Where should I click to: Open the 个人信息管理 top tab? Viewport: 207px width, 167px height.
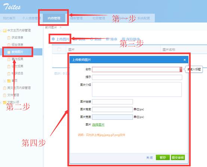(31, 18)
